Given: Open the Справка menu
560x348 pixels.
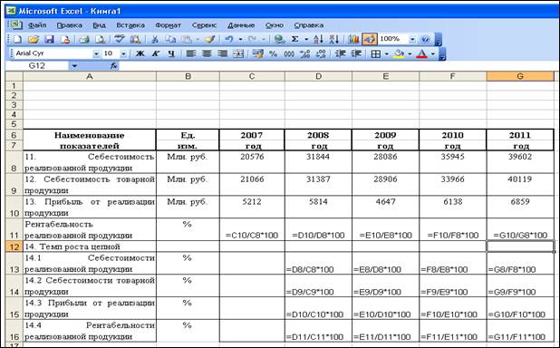Looking at the screenshot, I should pyautogui.click(x=309, y=25).
